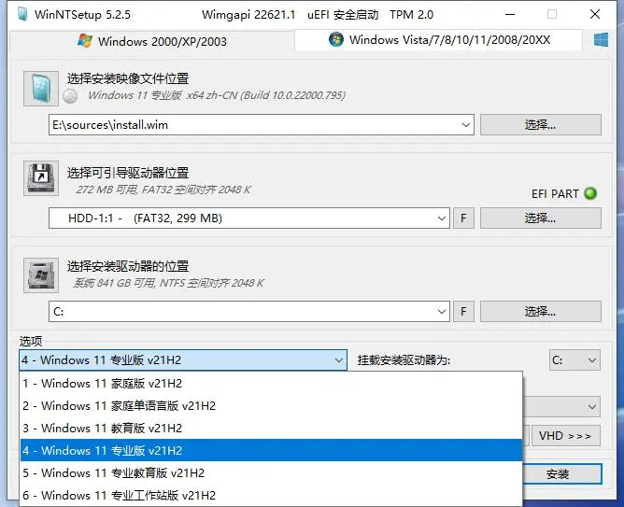Click the F button beside C: dropdown
Image resolution: width=624 pixels, height=507 pixels.
[463, 311]
